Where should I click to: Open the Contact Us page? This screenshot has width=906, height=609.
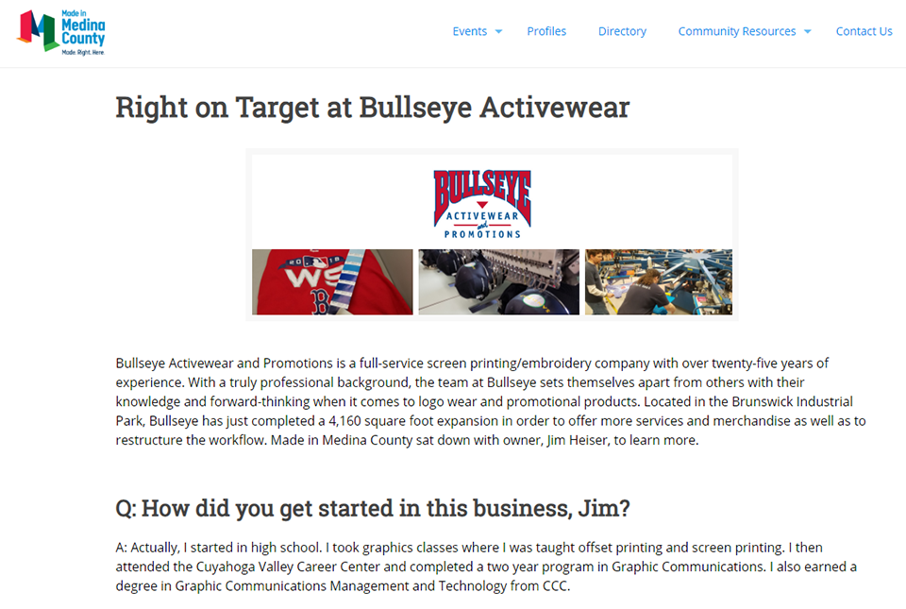864,31
